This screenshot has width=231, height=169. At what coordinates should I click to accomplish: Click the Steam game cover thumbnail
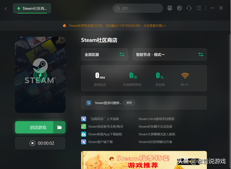40,75
